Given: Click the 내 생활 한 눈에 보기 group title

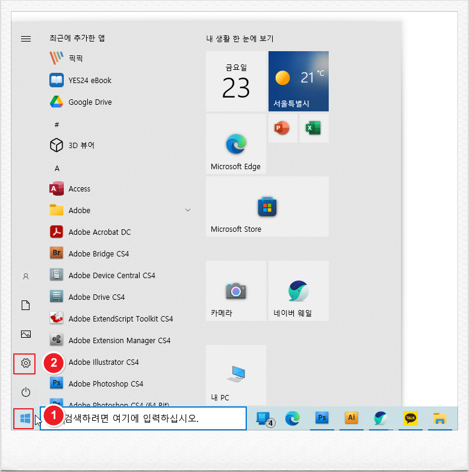Looking at the screenshot, I should pos(240,39).
